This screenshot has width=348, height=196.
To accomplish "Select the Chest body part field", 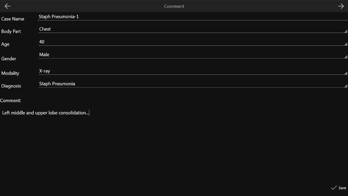I will [x=193, y=29].
